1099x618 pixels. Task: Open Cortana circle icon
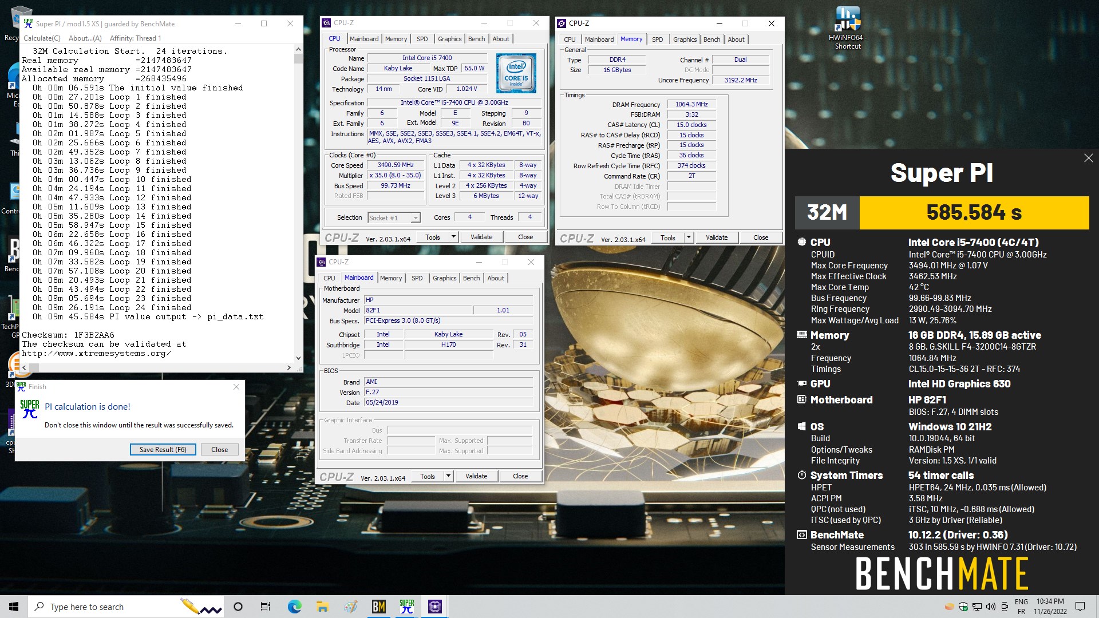238,607
